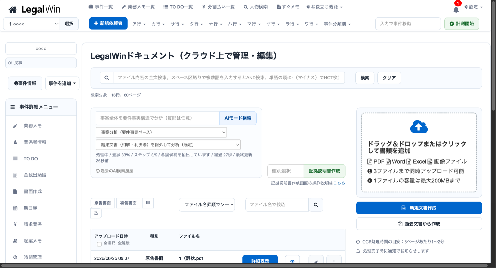Click the クリア button
Screen dimensions: 496x268
[389, 78]
